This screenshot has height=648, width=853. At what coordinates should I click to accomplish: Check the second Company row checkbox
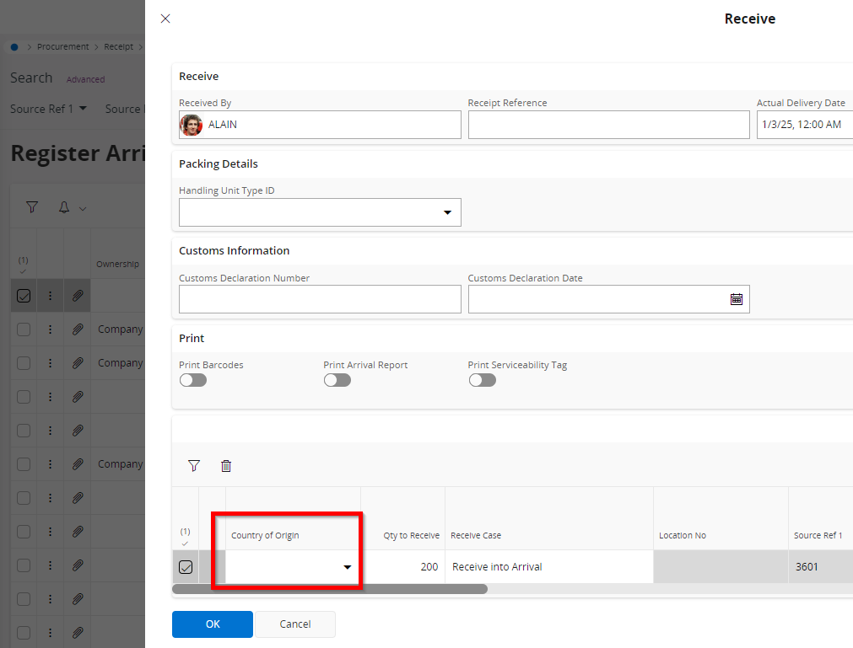click(x=24, y=363)
